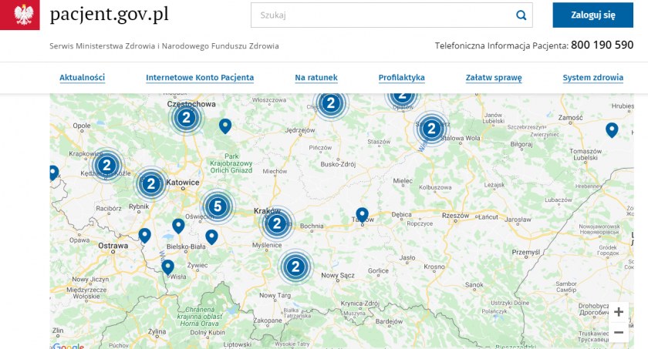Click the magnifier search icon

pos(521,15)
